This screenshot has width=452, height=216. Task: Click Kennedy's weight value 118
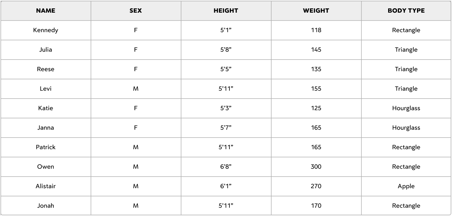[316, 30]
